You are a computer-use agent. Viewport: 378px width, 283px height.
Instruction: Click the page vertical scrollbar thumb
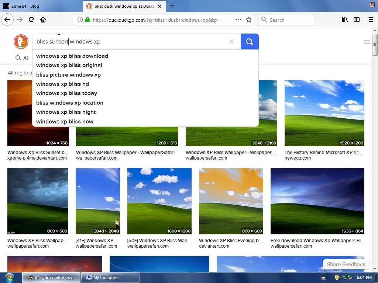pos(375,45)
